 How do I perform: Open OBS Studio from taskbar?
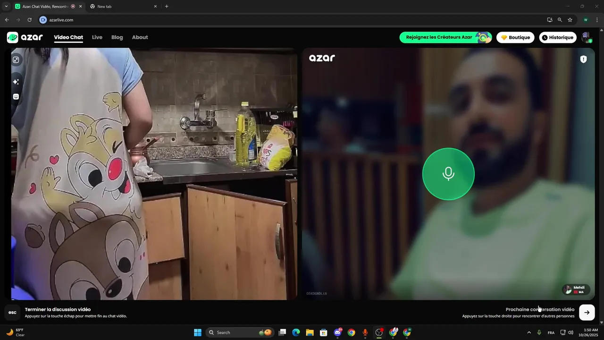point(379,332)
